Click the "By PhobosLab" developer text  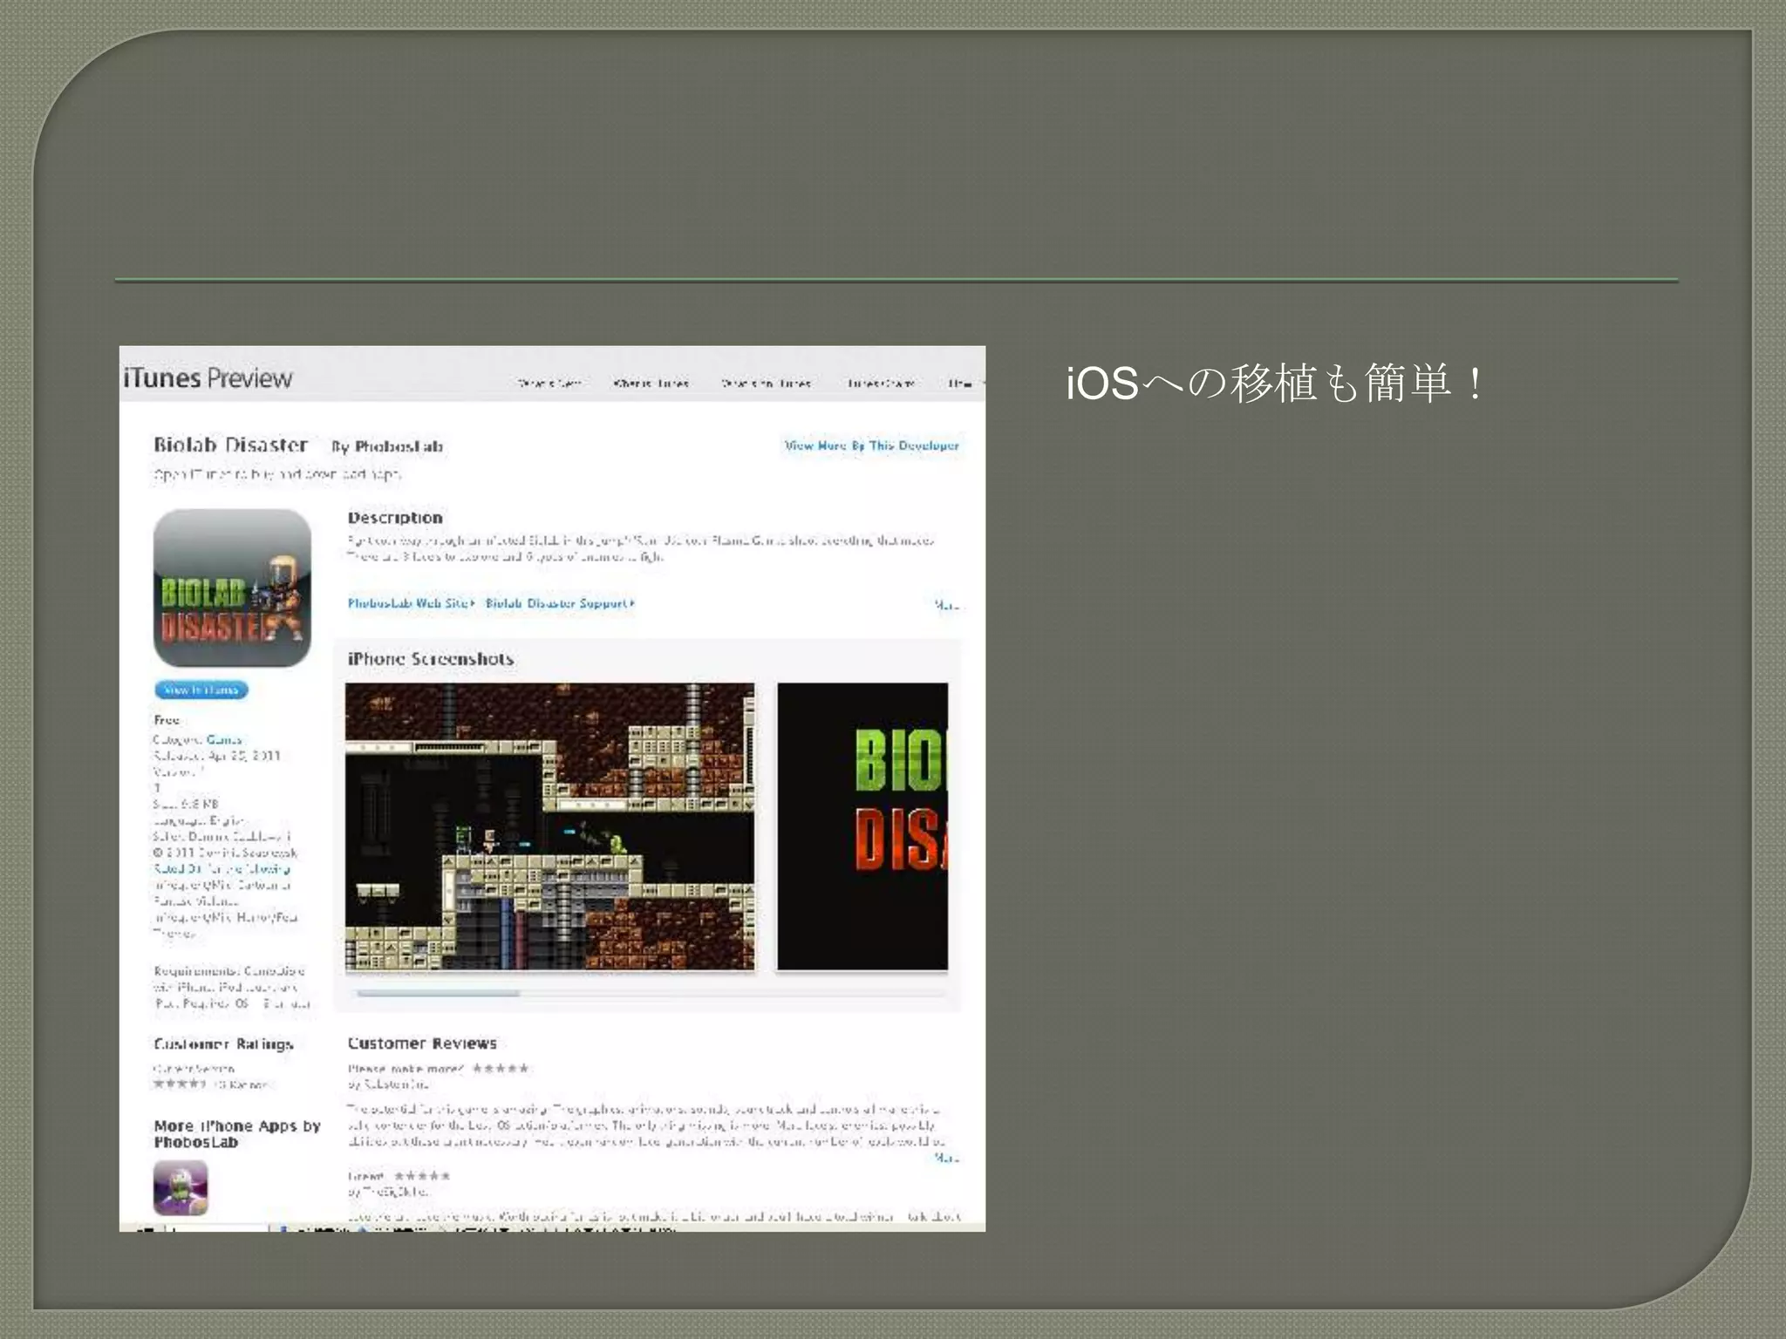[387, 446]
